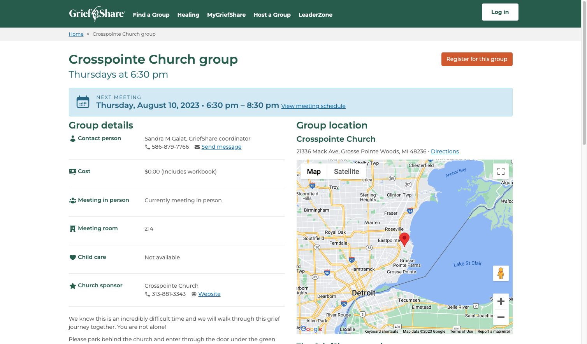Open map Keyboard shortcuts
Screen dimensions: 587x344
pos(381,332)
